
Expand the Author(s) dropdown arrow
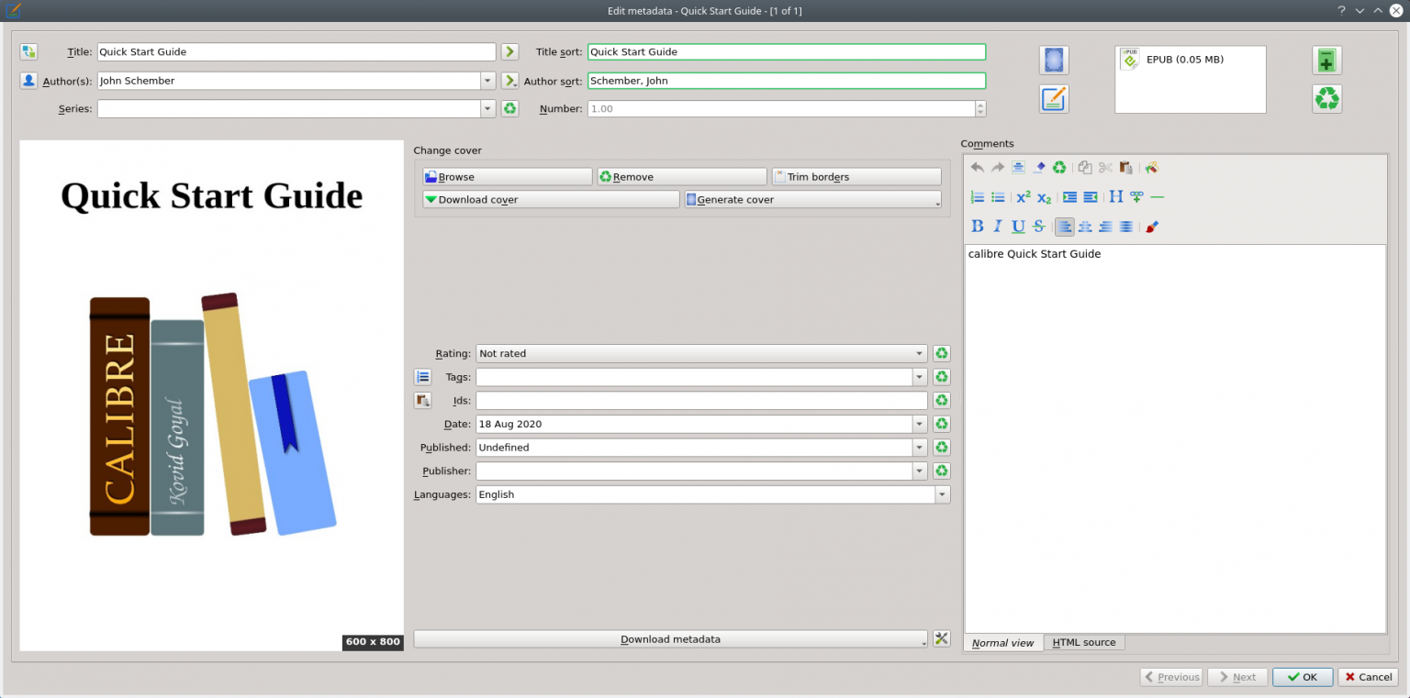(487, 81)
